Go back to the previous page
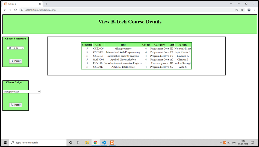 [x=5, y=10]
